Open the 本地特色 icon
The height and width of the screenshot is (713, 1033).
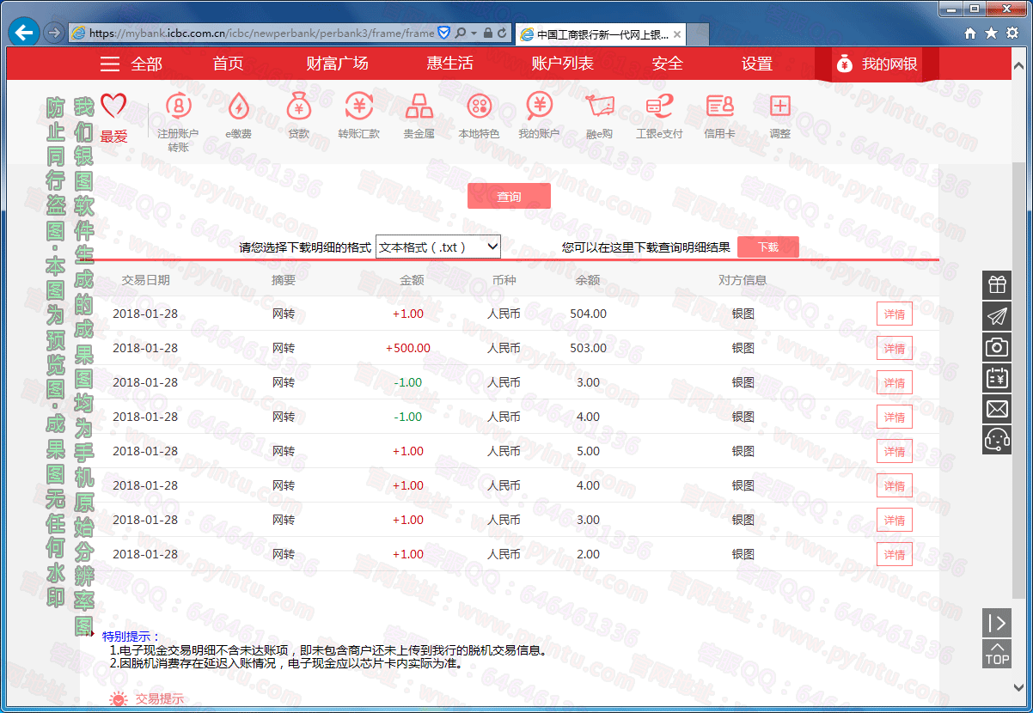tap(479, 107)
